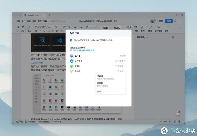Open the 页面视图 dropdown

click(x=31, y=122)
